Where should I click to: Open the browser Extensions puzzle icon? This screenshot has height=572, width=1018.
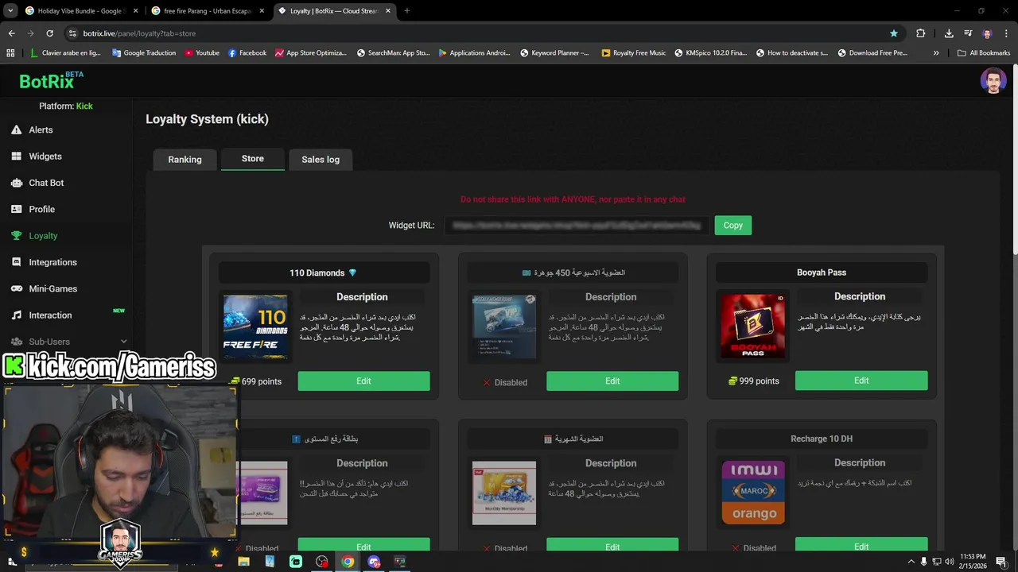pos(921,33)
